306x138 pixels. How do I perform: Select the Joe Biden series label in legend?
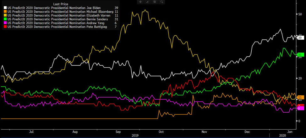[54, 8]
